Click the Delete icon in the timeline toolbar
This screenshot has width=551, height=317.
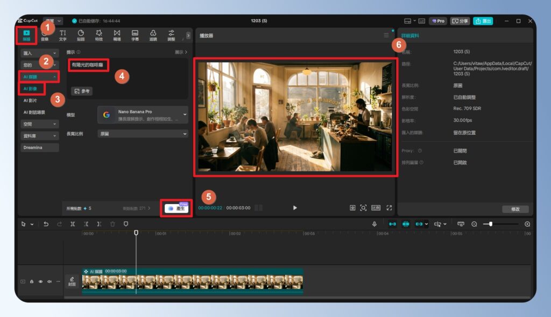coord(112,224)
